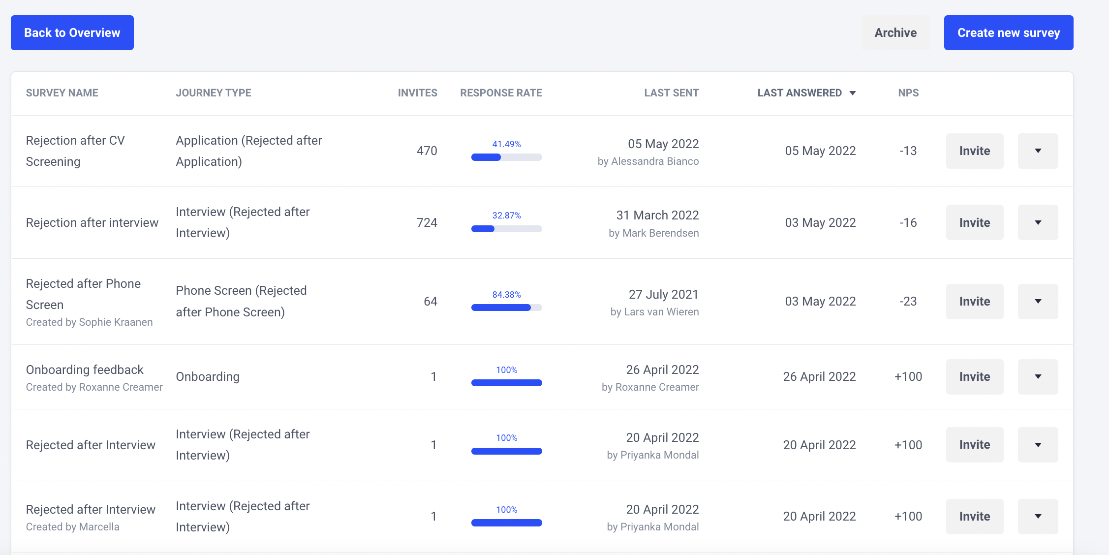Sort by Response Rate column header
The width and height of the screenshot is (1109, 555).
point(501,93)
